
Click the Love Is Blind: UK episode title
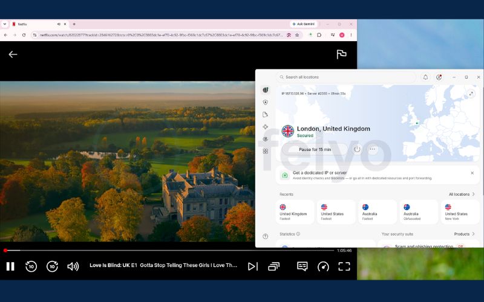click(x=163, y=265)
